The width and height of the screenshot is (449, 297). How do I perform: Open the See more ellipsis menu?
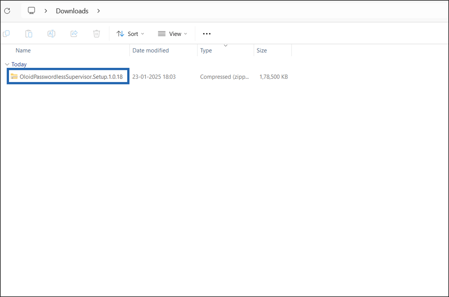point(207,34)
